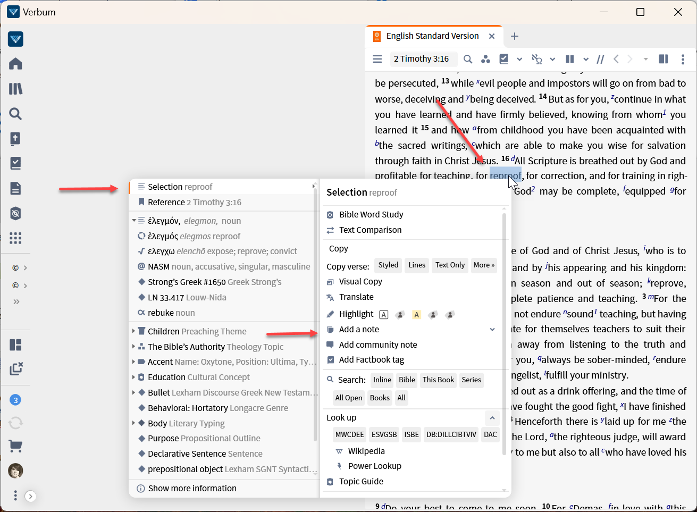697x512 pixels.
Task: Open Bible Word Study
Action: [371, 214]
